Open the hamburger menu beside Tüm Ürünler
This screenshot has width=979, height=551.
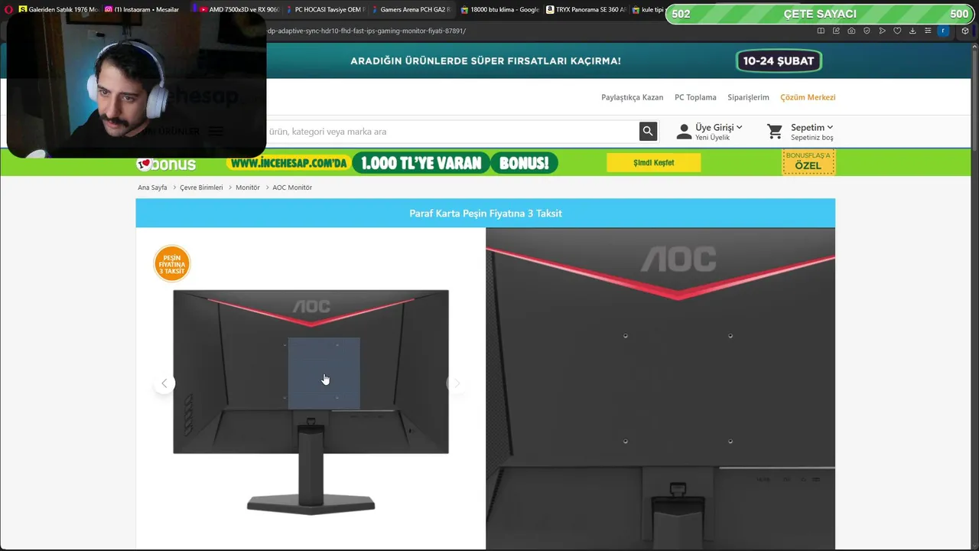tap(216, 132)
